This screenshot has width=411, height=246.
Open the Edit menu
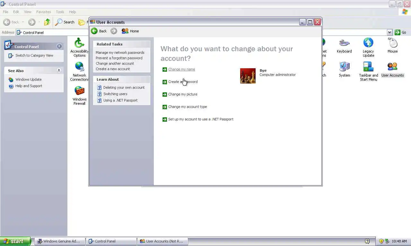coord(16,12)
